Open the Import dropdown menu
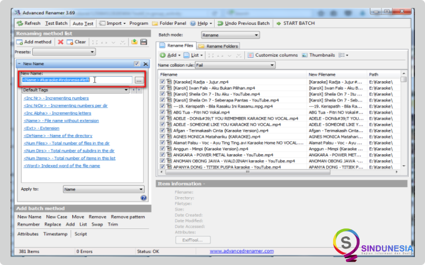Viewport: 425px width, 265px height. point(112,23)
